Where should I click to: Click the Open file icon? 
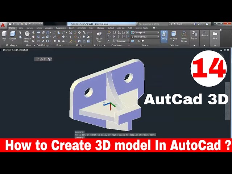coord(14,24)
